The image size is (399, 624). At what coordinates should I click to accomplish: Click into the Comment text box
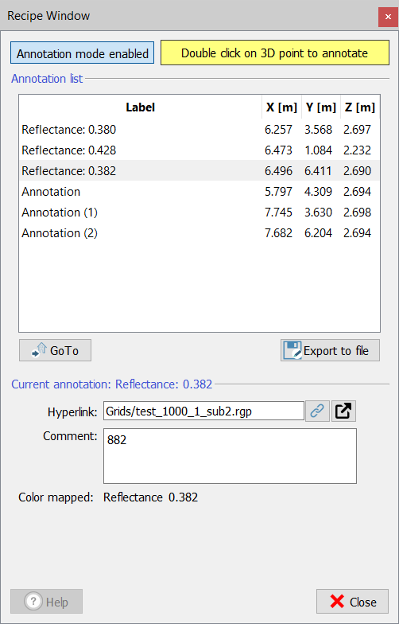click(x=230, y=456)
